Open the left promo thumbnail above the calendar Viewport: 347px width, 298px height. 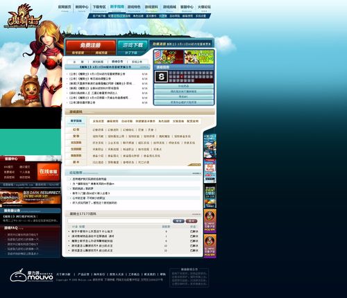click(169, 57)
